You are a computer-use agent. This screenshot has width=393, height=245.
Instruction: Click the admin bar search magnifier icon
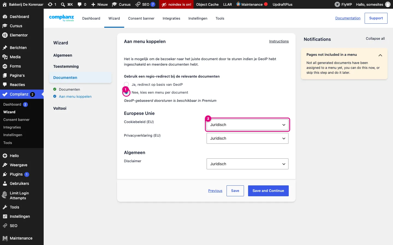[63, 4]
